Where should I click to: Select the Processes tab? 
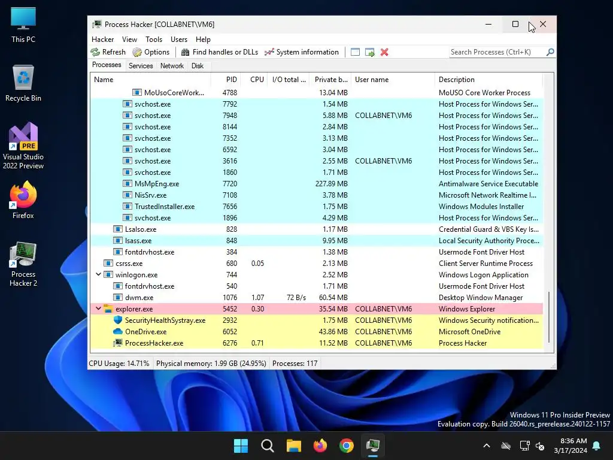click(x=107, y=65)
